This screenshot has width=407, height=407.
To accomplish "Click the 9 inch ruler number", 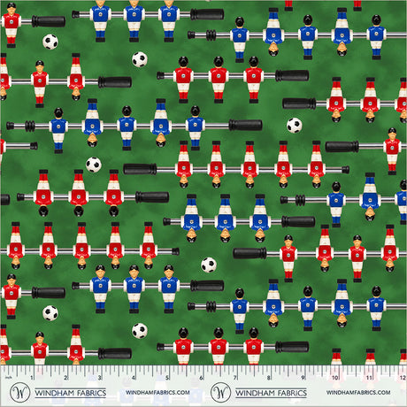I will (x=303, y=378).
